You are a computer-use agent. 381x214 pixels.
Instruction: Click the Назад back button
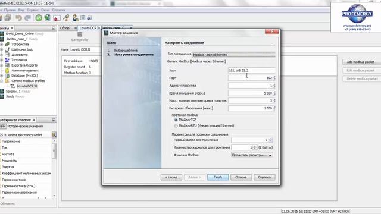tap(171, 177)
